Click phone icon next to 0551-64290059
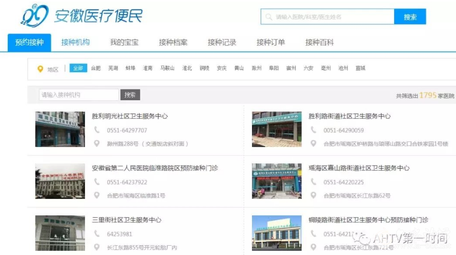Image resolution: width=456 pixels, height=255 pixels. tap(313, 130)
